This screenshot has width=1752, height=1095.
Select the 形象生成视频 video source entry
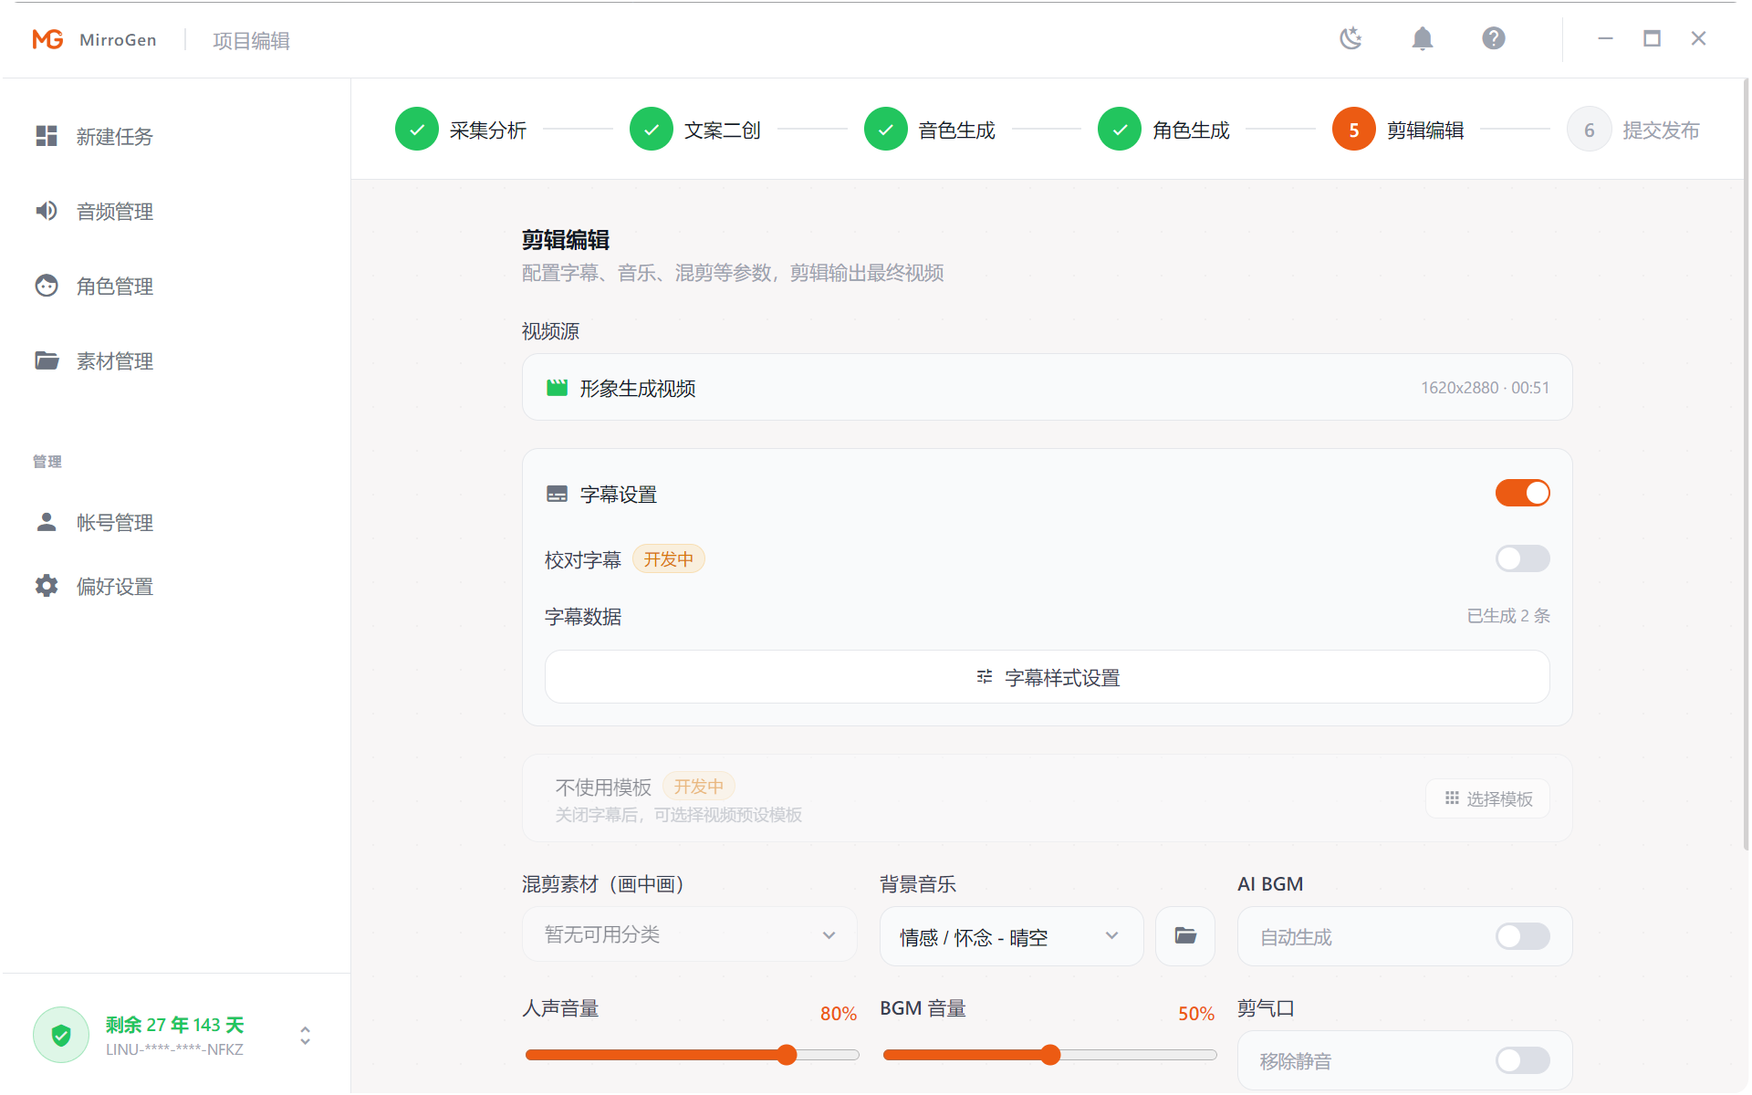click(x=1046, y=387)
